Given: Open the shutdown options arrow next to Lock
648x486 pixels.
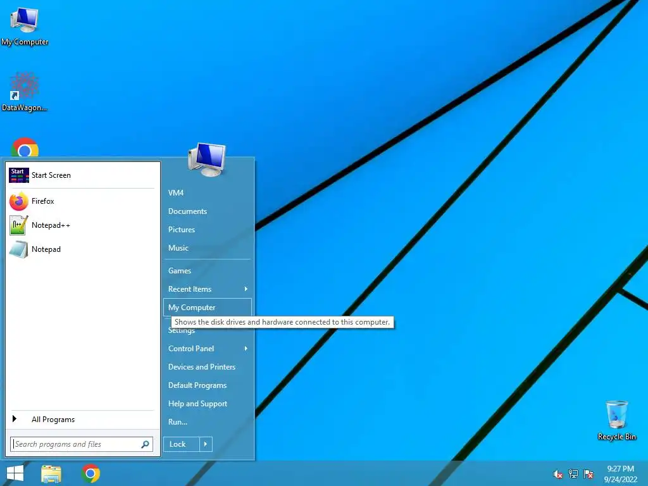Looking at the screenshot, I should click(206, 444).
